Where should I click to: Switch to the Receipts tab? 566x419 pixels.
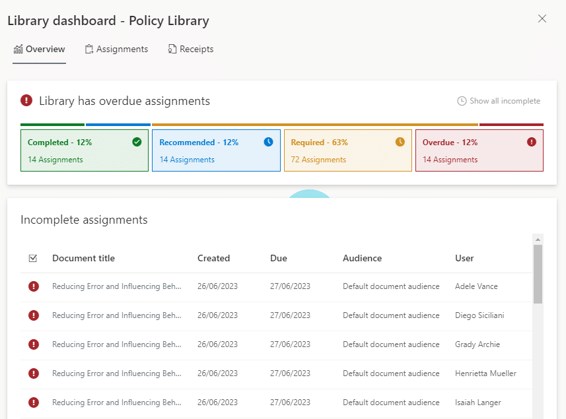pos(190,48)
